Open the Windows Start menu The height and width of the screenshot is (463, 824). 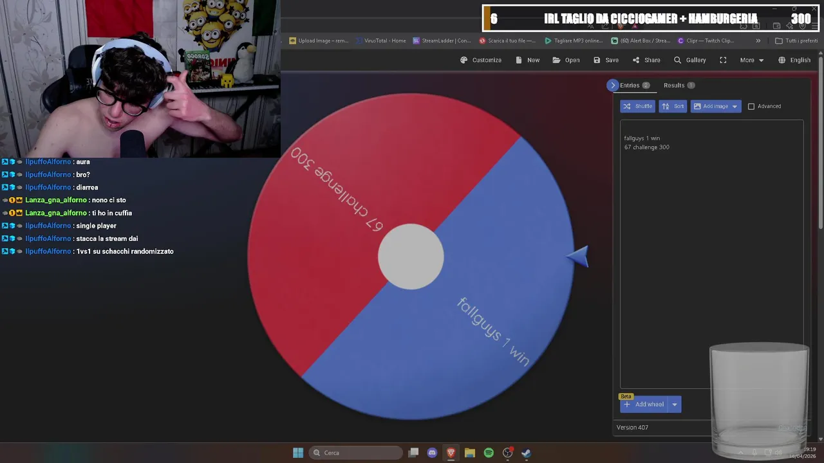coord(298,453)
